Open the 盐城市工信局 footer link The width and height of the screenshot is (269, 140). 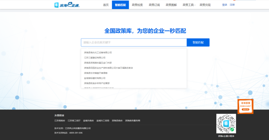pyautogui.click(x=103, y=121)
